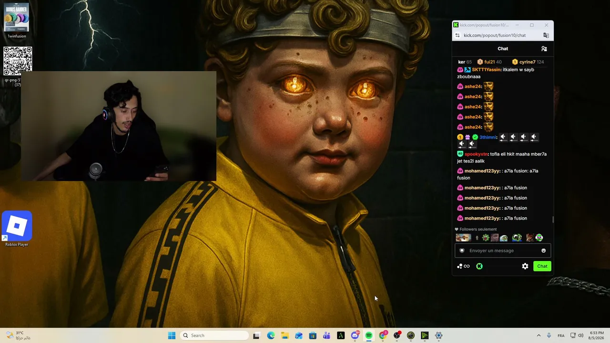
Task: Open the emoji picker in the message box
Action: [543, 251]
